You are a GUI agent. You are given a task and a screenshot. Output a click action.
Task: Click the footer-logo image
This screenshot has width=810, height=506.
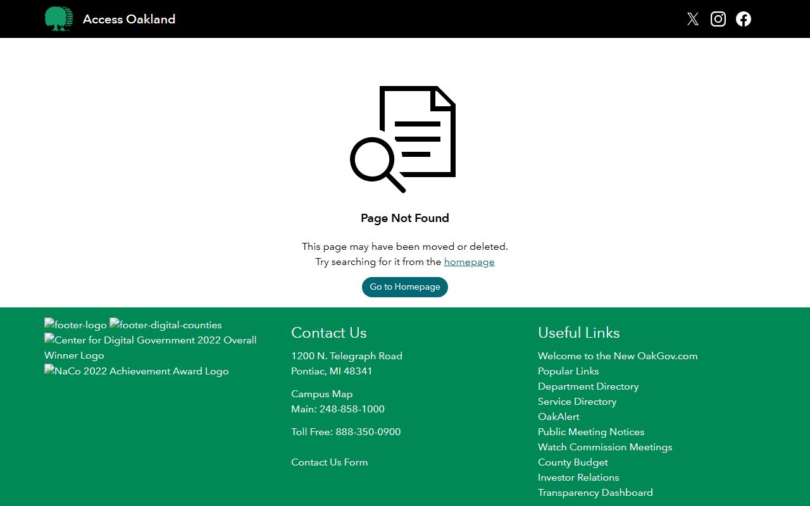click(75, 325)
